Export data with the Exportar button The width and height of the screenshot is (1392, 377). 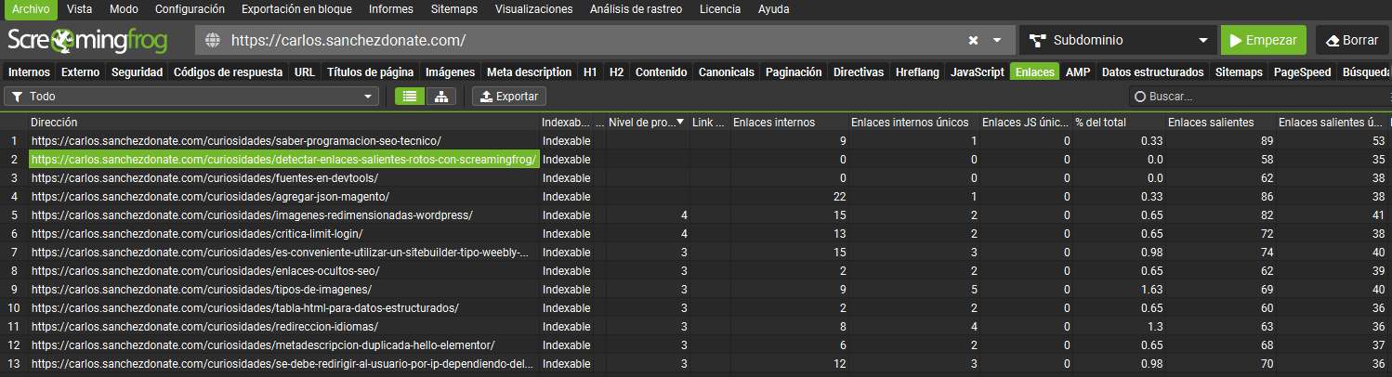(x=509, y=97)
